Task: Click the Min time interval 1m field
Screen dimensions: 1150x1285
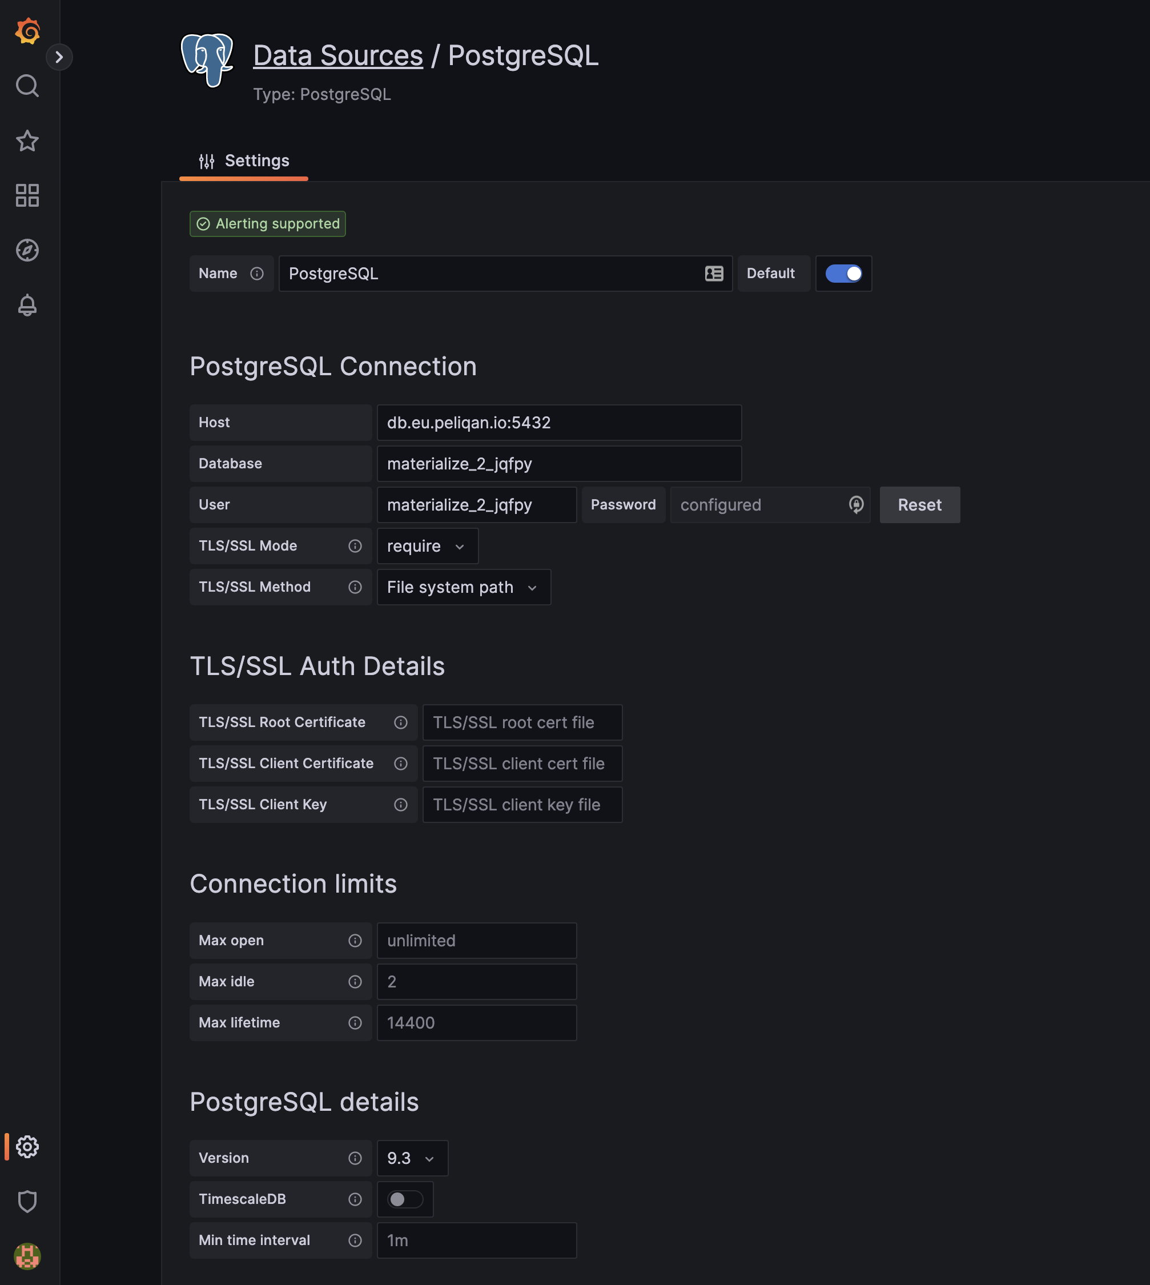Action: 477,1240
